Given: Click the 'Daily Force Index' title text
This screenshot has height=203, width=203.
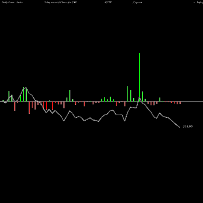Looking at the screenshot, I should point(12,2).
